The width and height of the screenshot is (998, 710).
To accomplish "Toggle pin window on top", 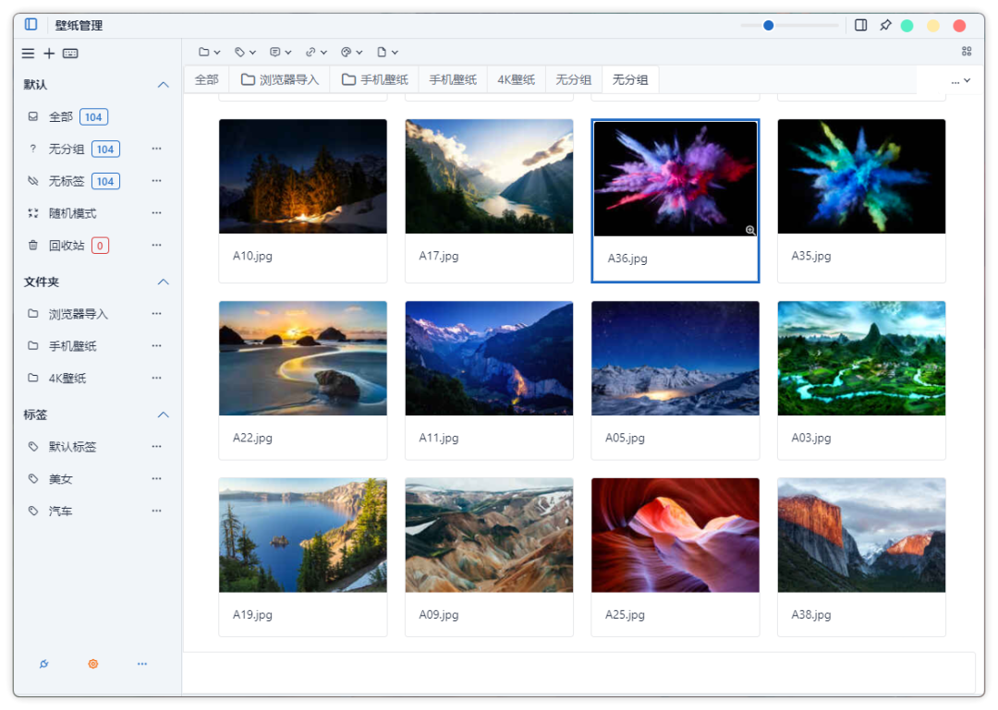I will click(885, 26).
